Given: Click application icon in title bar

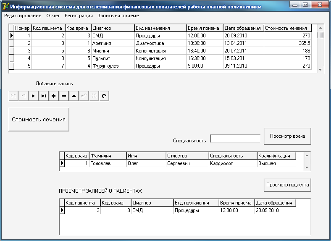Looking at the screenshot, I should (x=5, y=6).
